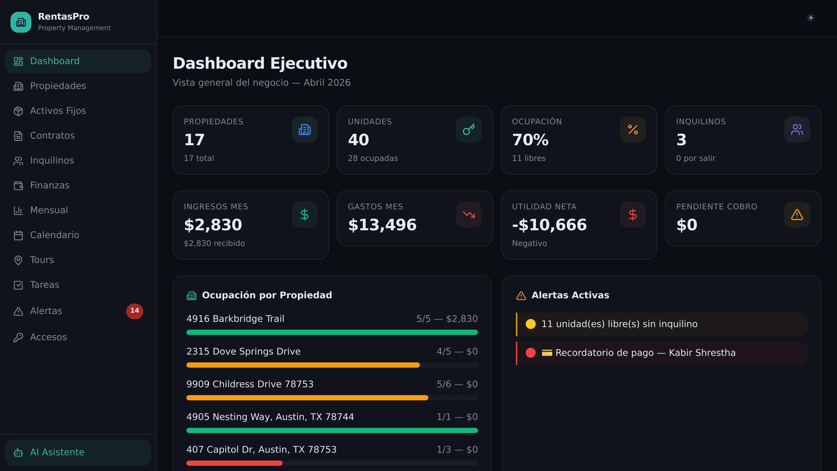Click the Gastos Mes trending-down icon
Screen dimensions: 837x471
pos(469,215)
